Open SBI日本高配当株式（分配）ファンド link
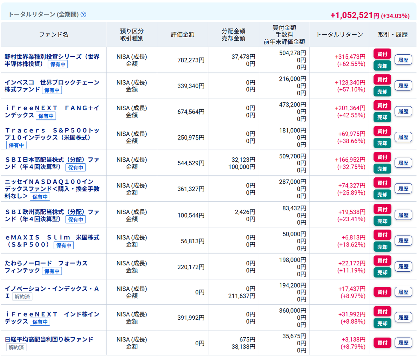Image resolution: width=418 pixels, height=359 pixels. tap(52, 163)
